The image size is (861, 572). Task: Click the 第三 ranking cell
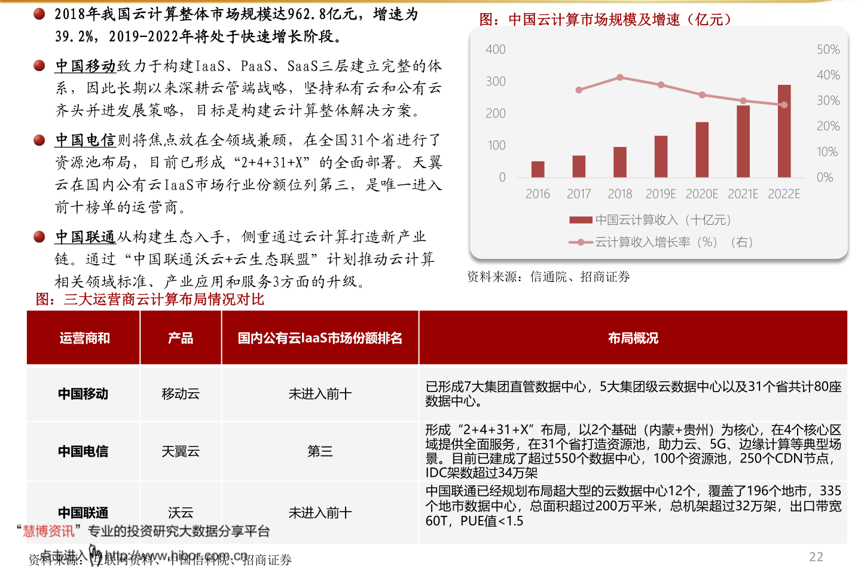tap(320, 451)
